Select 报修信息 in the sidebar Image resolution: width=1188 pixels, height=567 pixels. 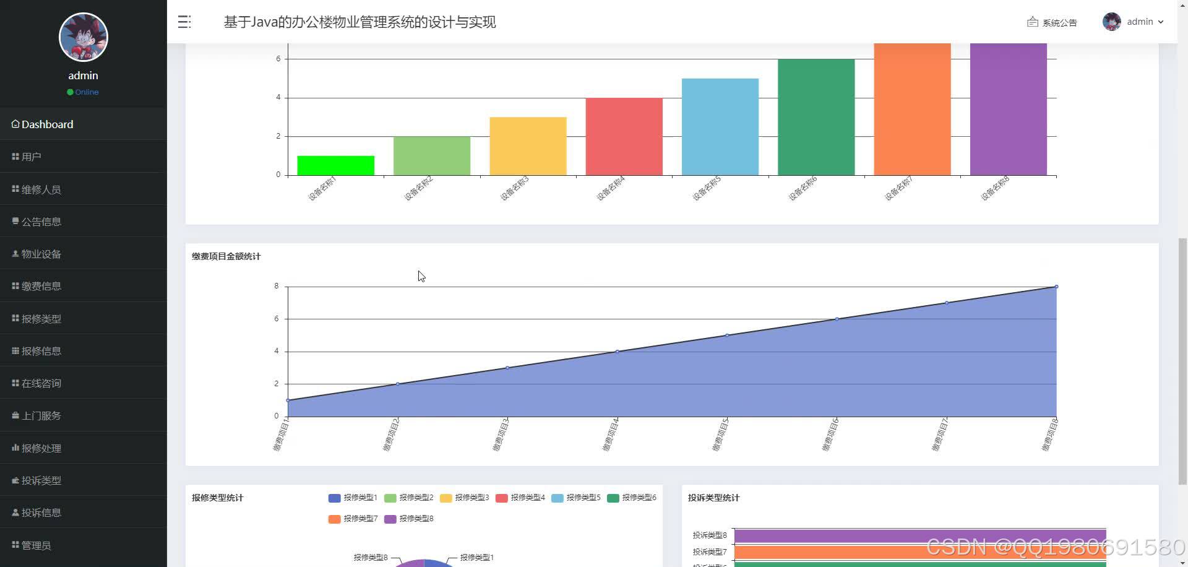84,351
